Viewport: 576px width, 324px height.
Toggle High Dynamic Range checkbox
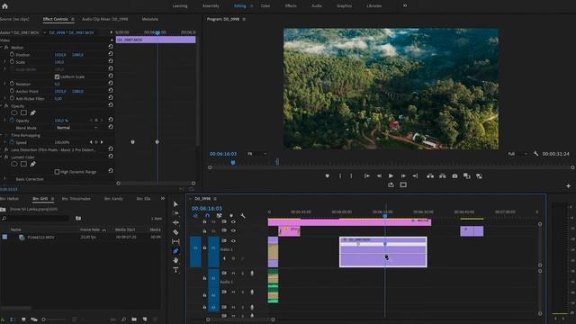point(57,172)
